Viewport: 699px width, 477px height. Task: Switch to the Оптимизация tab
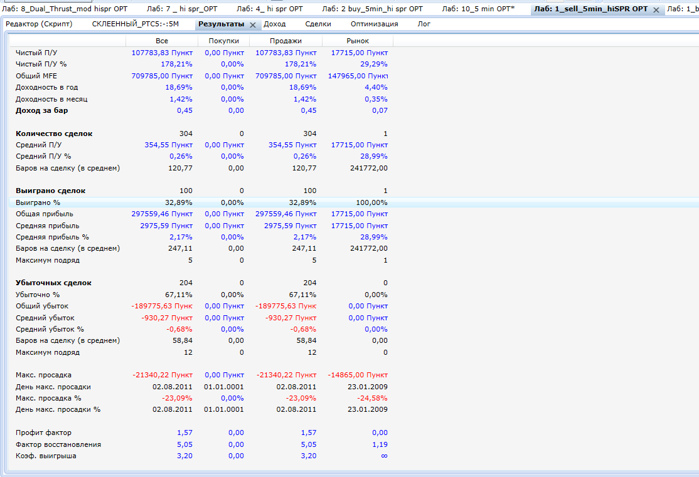[374, 24]
